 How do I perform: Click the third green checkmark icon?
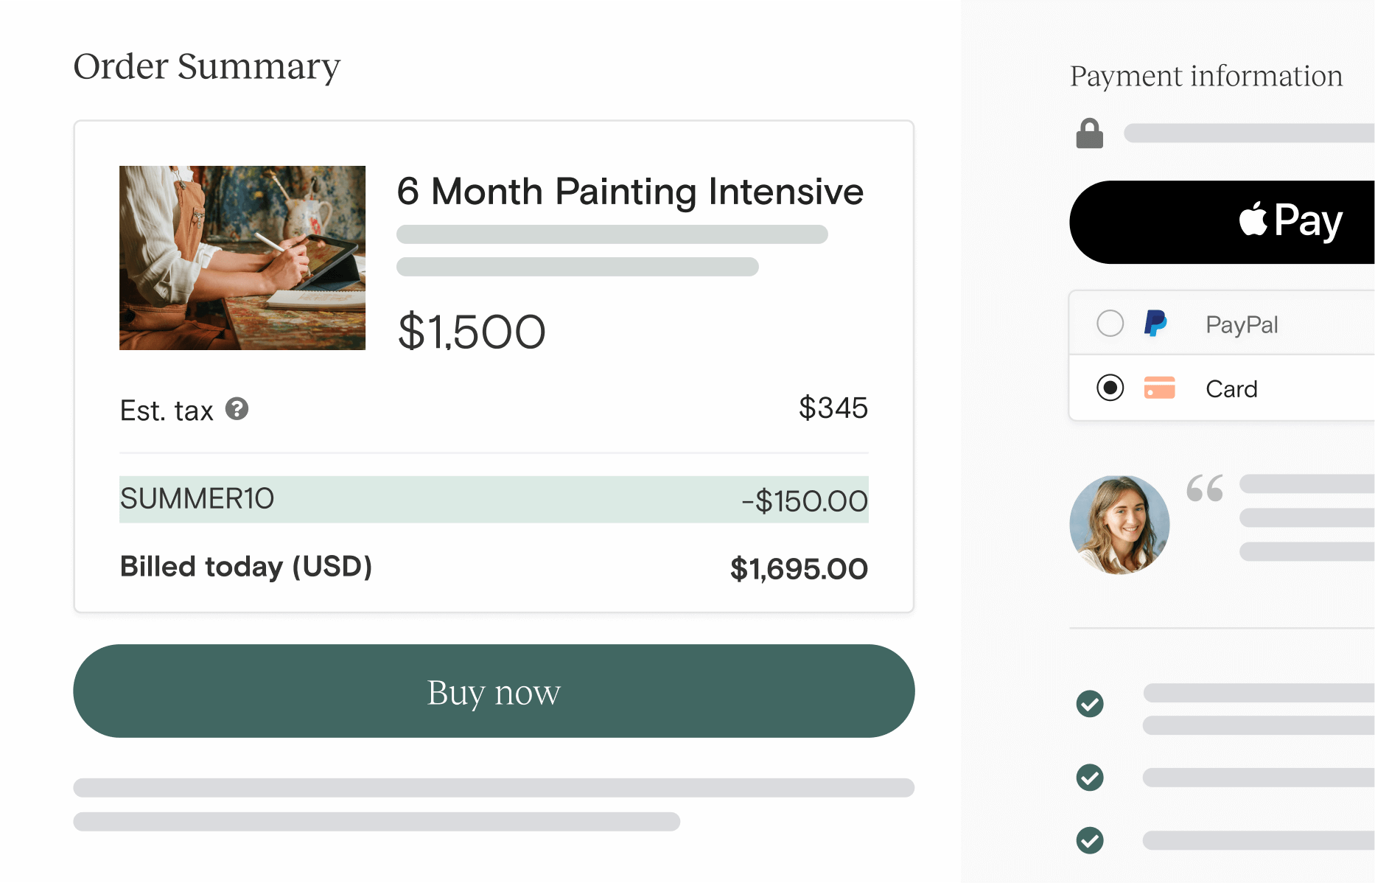point(1089,840)
